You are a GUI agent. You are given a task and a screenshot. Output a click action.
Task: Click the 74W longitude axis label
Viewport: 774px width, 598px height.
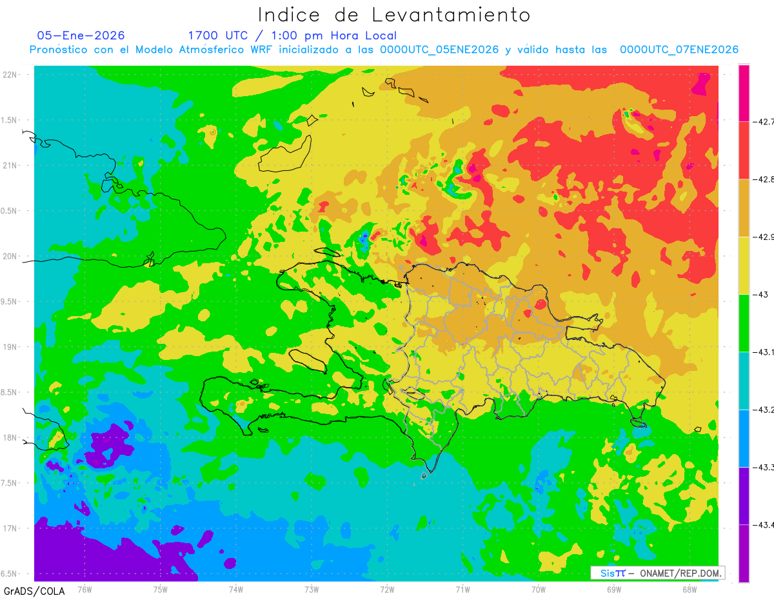236,590
